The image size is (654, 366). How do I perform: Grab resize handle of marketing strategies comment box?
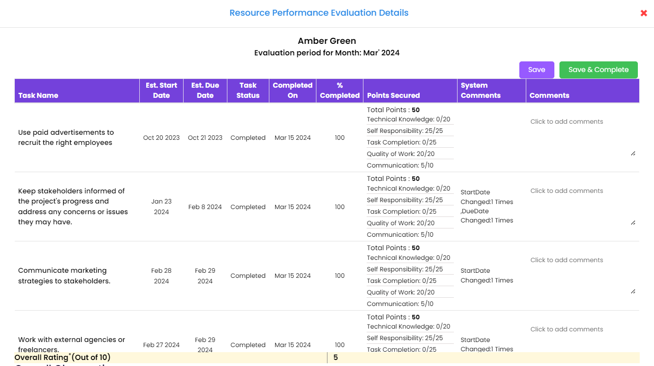point(633,292)
